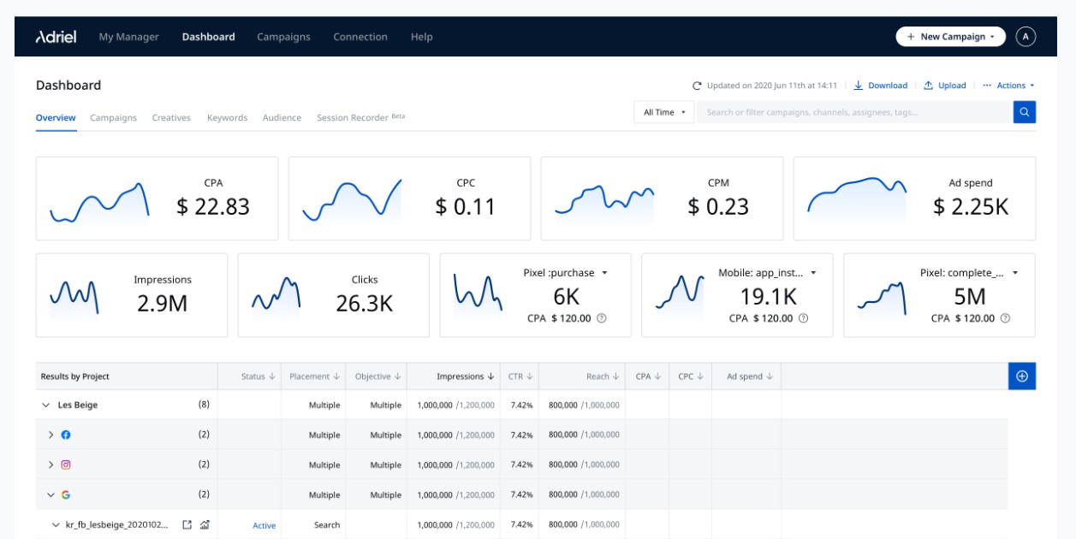Open external link icon for kr_fb_lesbeige campaign
The width and height of the screenshot is (1076, 539).
187,524
